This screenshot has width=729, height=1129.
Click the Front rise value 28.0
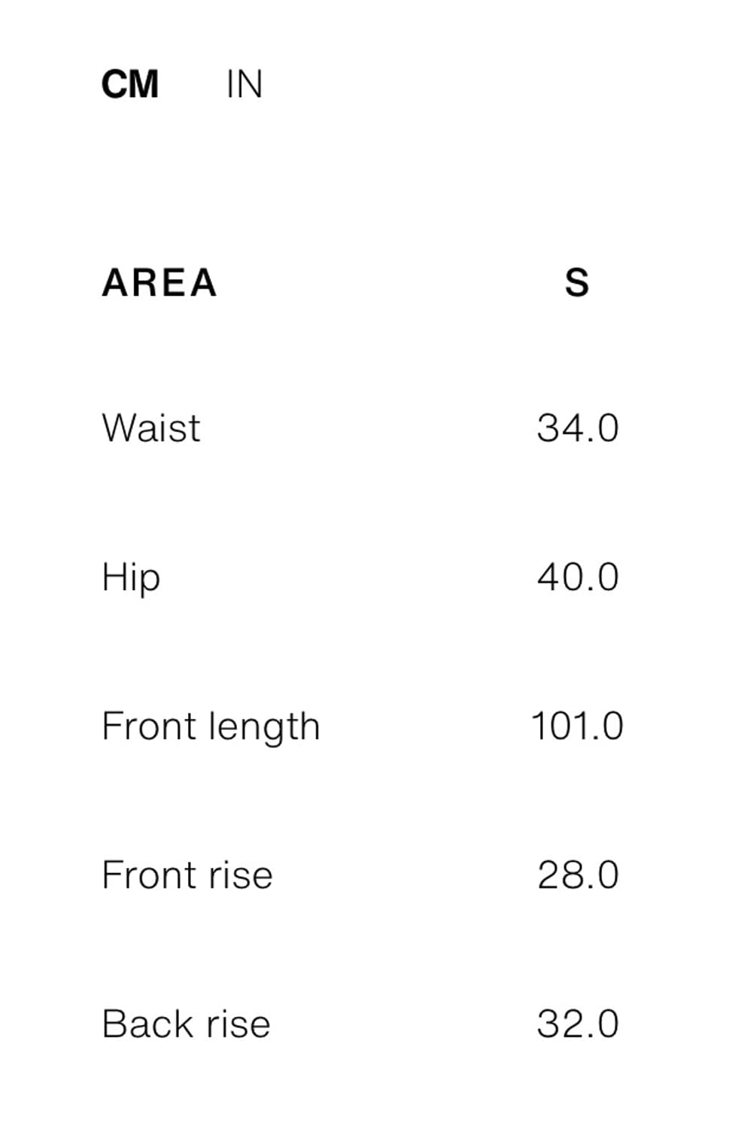click(x=578, y=875)
